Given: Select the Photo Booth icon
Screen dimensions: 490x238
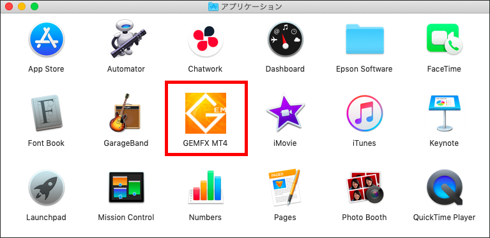Looking at the screenshot, I should pyautogui.click(x=364, y=187).
